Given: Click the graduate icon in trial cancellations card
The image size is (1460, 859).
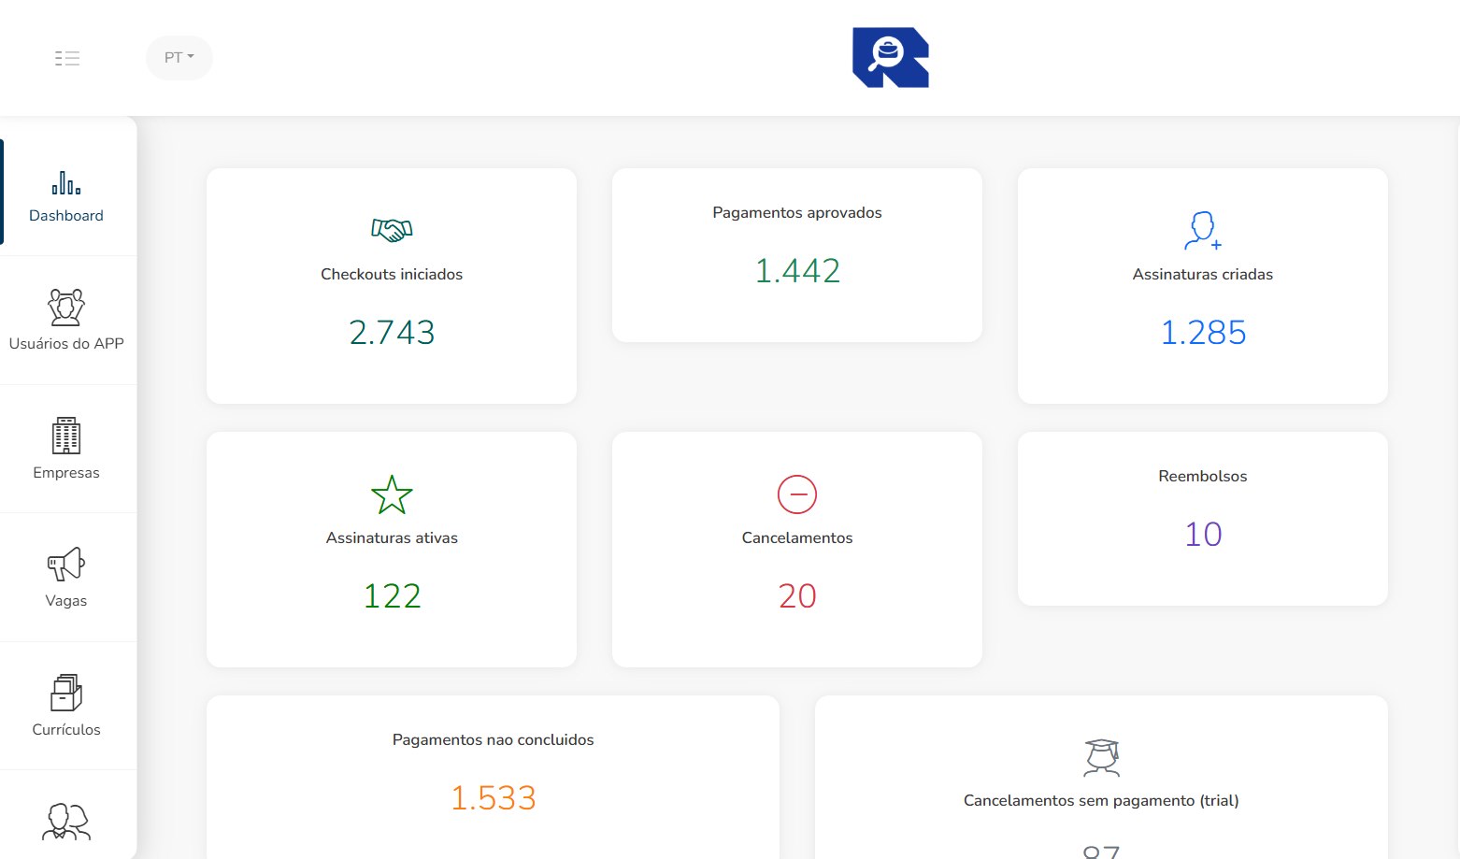Looking at the screenshot, I should [x=1102, y=758].
